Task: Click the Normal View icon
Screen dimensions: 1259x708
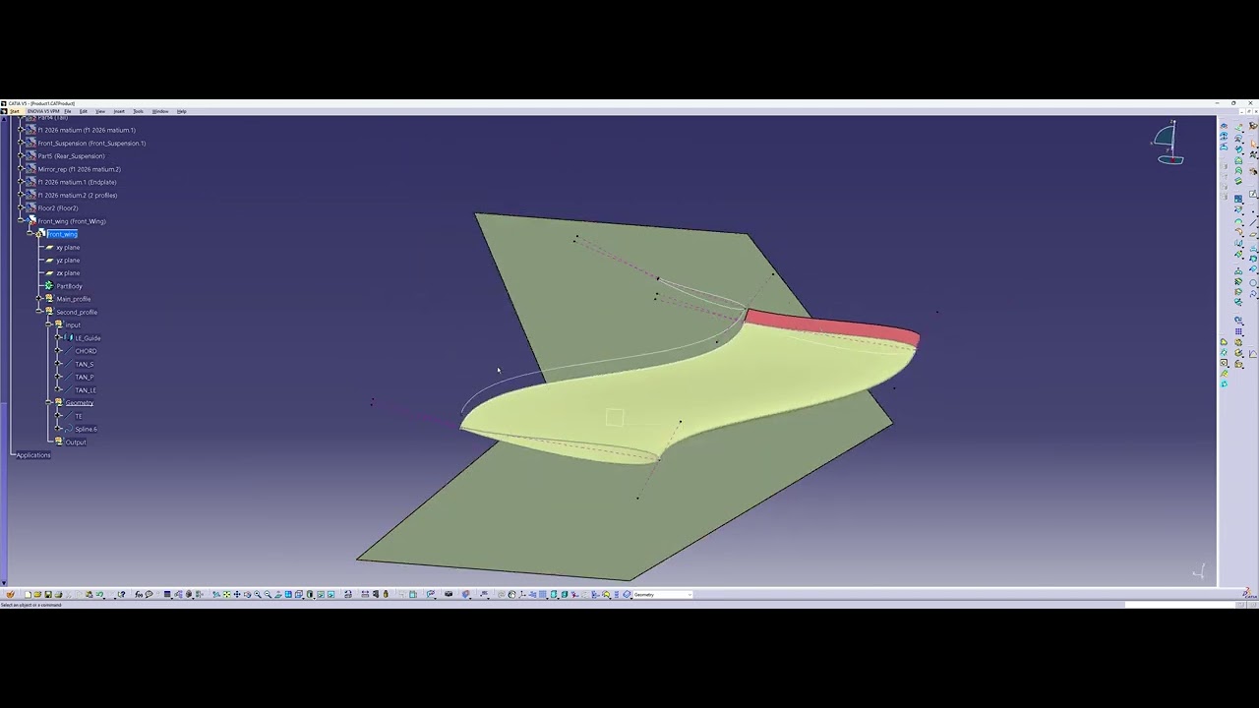Action: click(278, 594)
